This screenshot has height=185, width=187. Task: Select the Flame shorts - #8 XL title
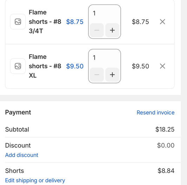(x=45, y=66)
